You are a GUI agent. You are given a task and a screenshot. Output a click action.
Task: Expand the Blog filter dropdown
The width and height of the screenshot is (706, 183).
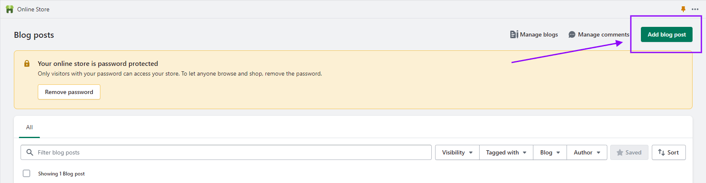tap(550, 152)
